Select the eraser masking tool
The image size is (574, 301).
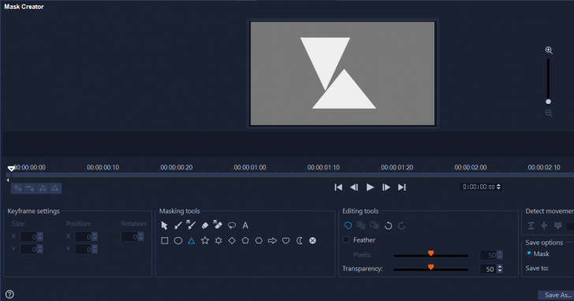pos(205,225)
